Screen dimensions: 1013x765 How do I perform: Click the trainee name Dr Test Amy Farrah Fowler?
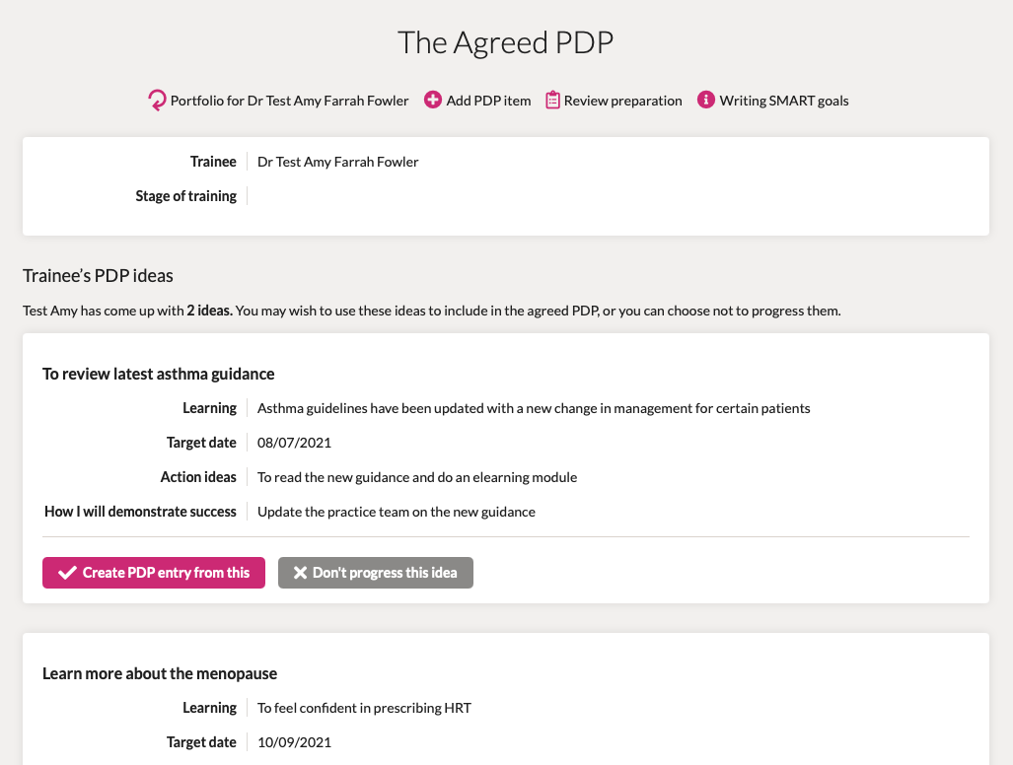coord(338,162)
